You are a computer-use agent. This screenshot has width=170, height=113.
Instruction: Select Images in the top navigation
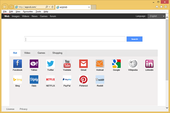(x=16, y=16)
